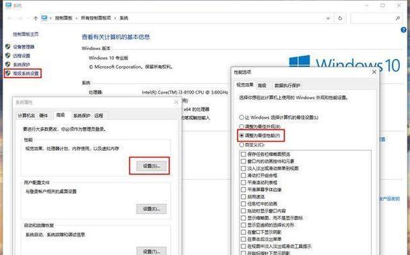Open 控制面板主页 link
The image size is (410, 255).
click(26, 34)
